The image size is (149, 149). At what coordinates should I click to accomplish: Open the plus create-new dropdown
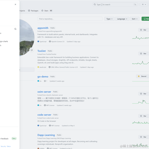144,4
